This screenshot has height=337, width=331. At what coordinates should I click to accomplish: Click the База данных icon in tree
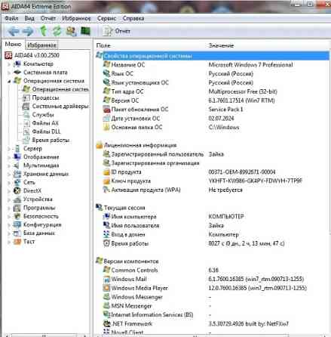coord(17,233)
